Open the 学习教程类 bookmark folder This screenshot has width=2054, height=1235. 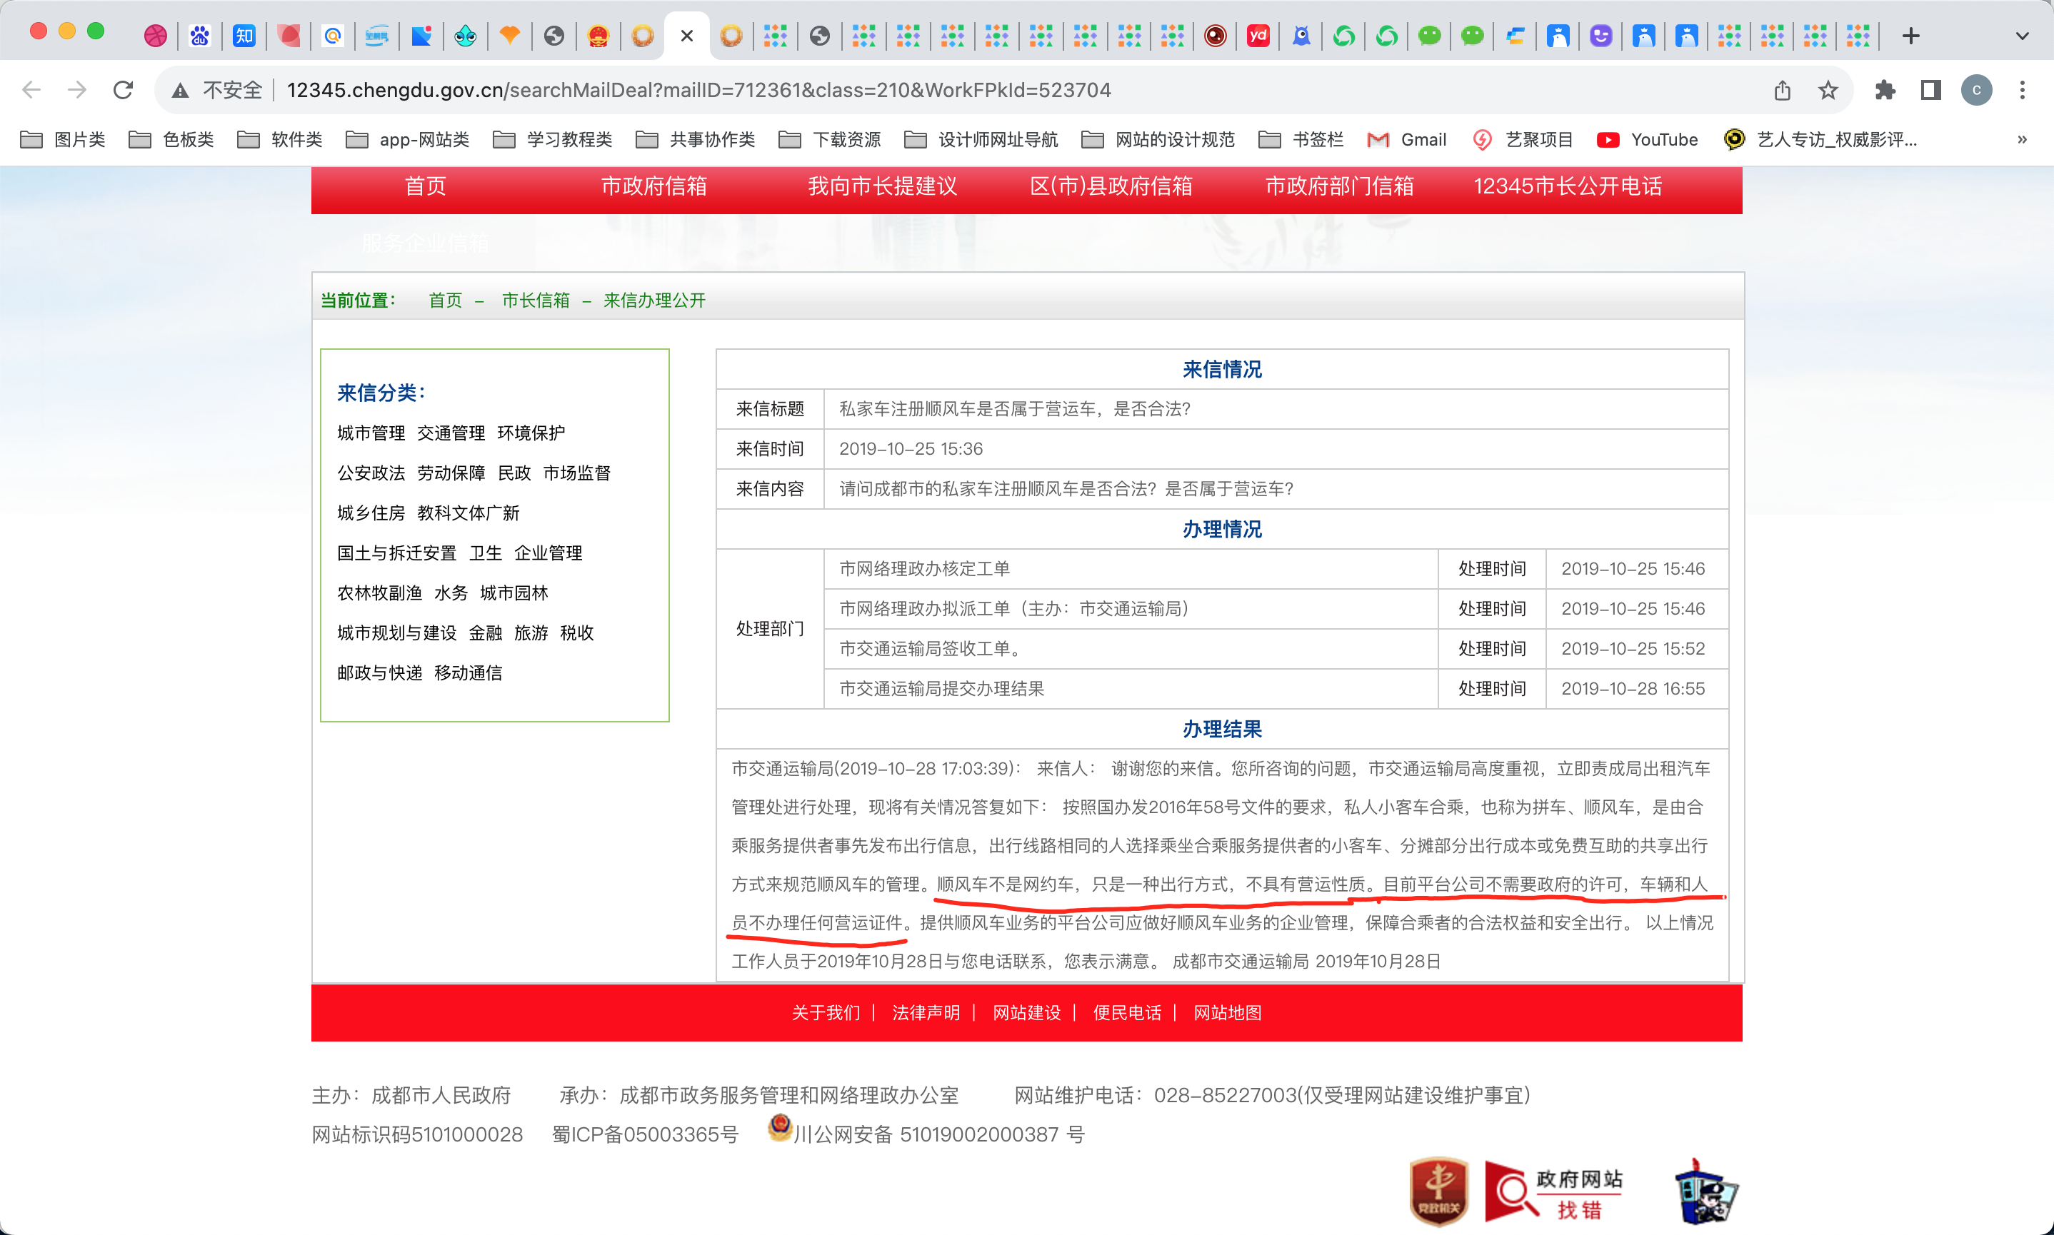[553, 140]
